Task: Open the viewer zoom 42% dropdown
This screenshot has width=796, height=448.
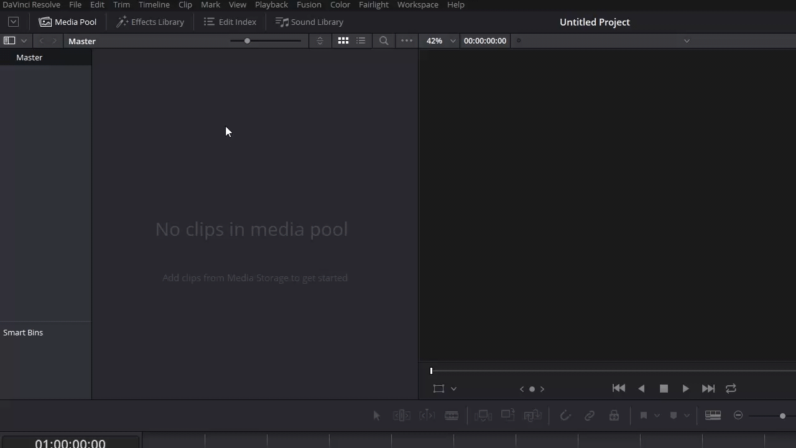Action: (441, 40)
